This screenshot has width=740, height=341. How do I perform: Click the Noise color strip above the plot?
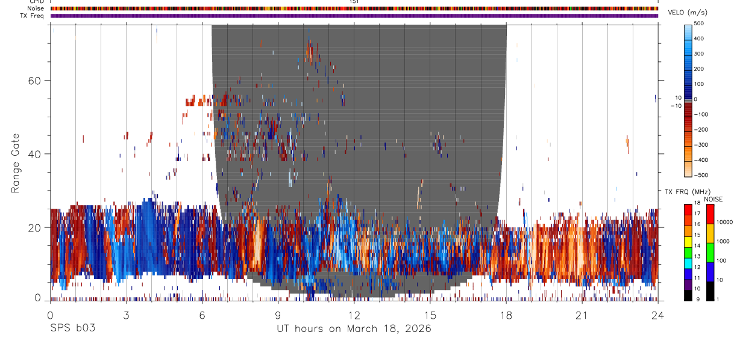point(354,8)
